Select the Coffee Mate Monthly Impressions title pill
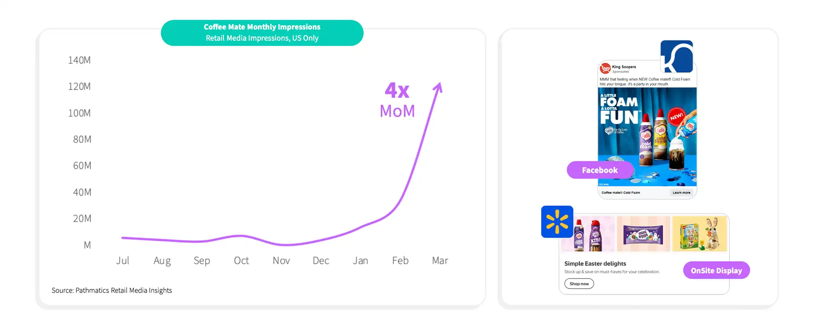Screen dimensions: 817x330 262,33
